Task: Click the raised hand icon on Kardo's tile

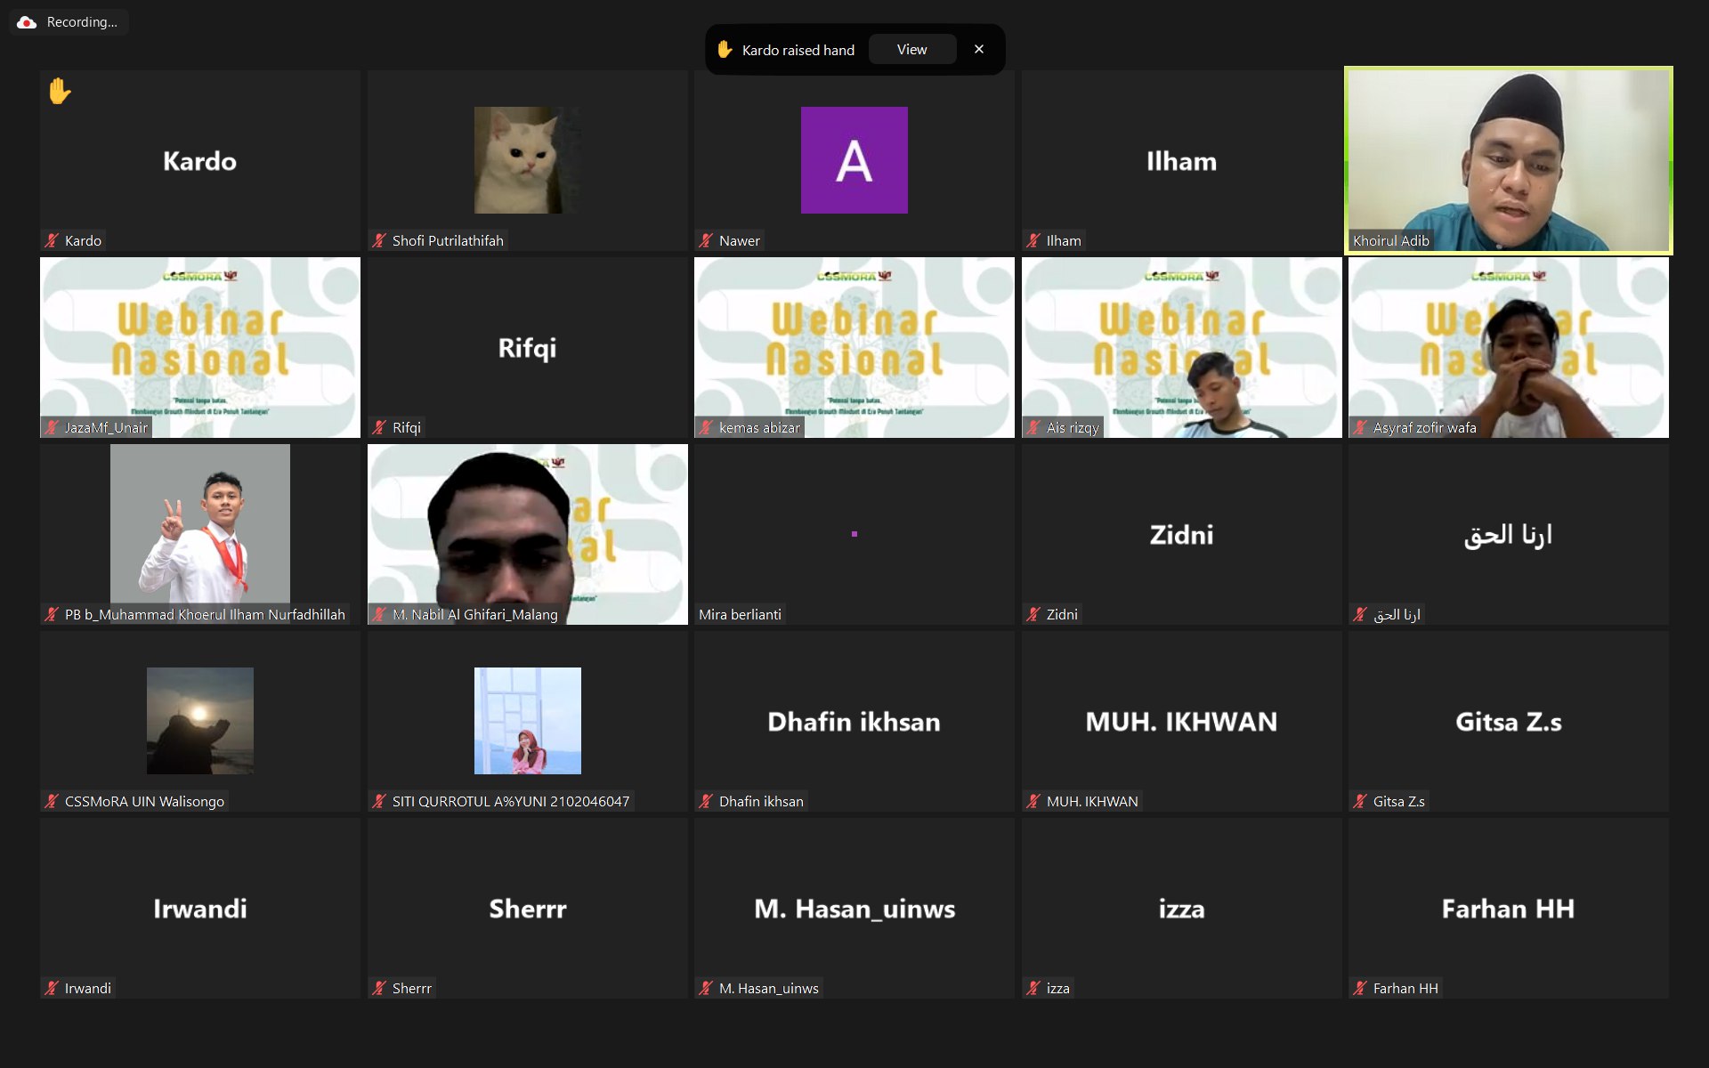Action: 60,91
